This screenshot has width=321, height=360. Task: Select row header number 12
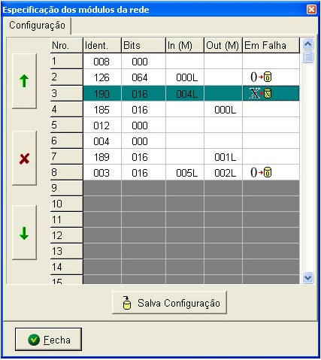tap(66, 235)
